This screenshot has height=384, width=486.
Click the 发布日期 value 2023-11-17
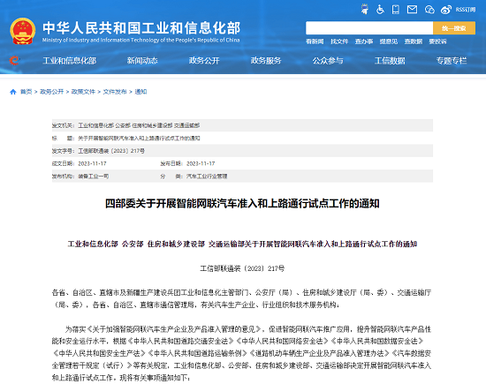click(201, 163)
